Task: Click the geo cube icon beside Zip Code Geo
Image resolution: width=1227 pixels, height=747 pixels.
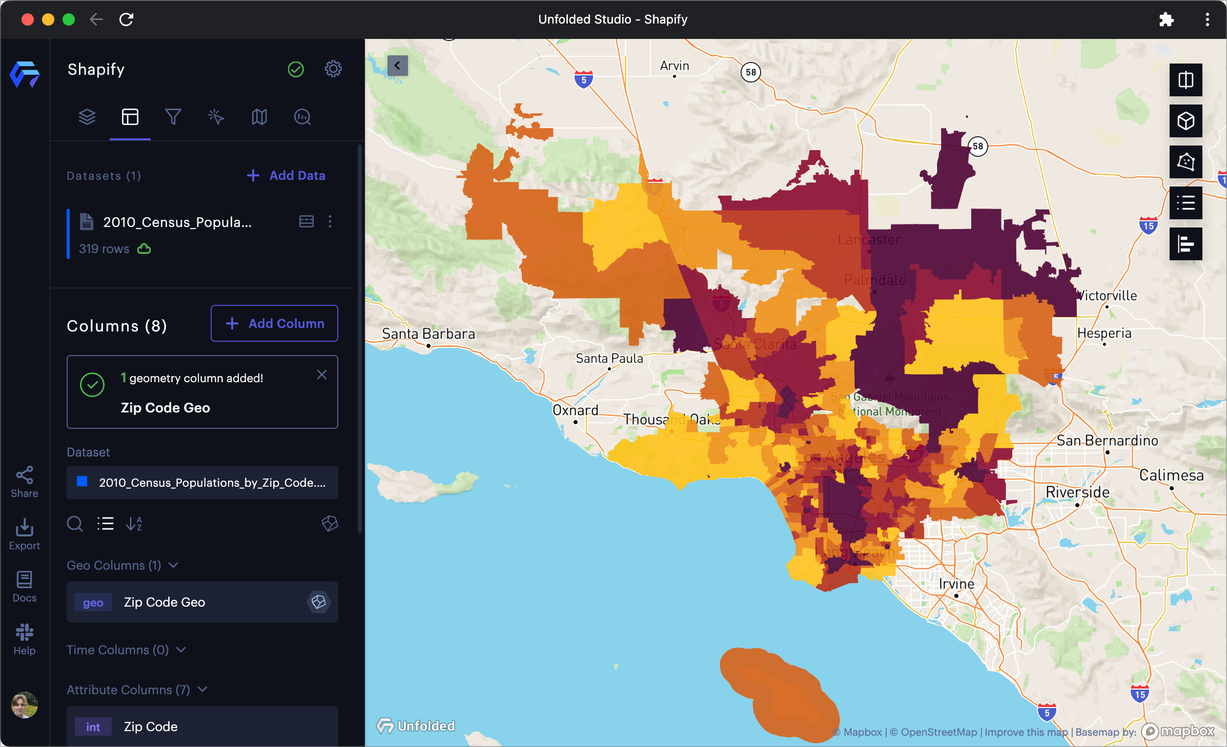Action: (x=318, y=602)
